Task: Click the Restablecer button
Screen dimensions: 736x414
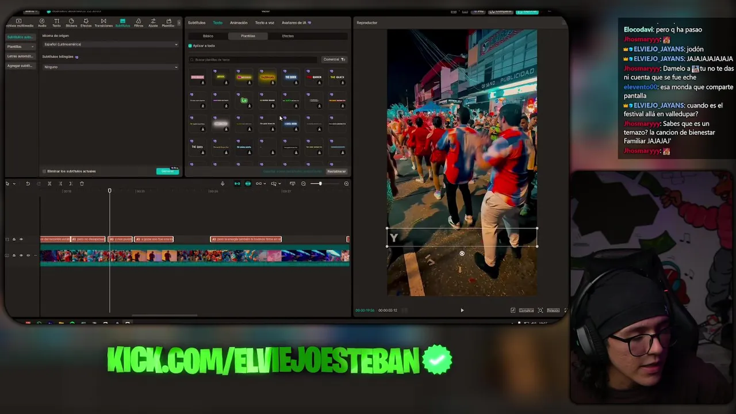Action: coord(336,171)
